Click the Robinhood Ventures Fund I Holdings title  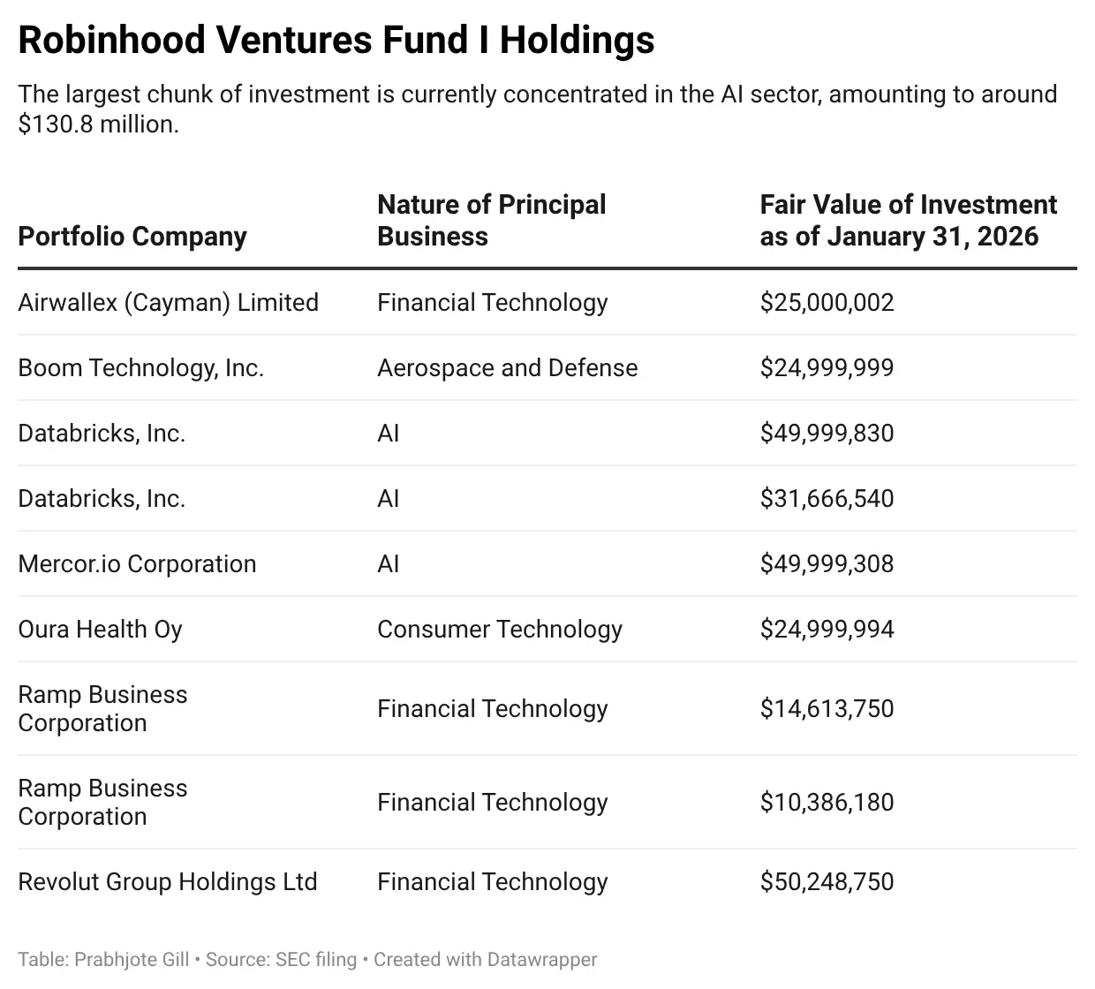click(x=336, y=41)
